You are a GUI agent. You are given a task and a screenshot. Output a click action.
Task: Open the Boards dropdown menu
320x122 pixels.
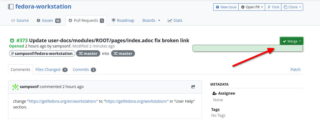tap(151, 20)
